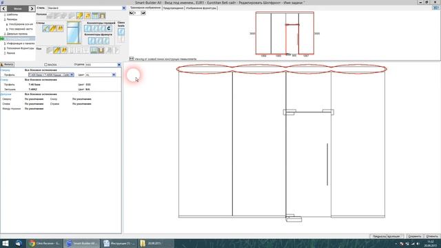Click the small elevation preview drawing at the top

click(x=285, y=34)
